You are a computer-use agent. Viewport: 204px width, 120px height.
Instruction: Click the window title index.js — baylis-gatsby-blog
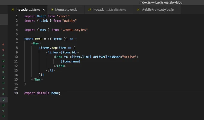pos(161,2)
